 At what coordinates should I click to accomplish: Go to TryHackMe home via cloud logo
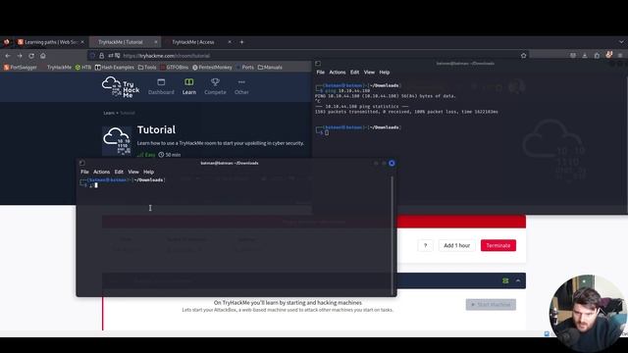click(x=121, y=87)
